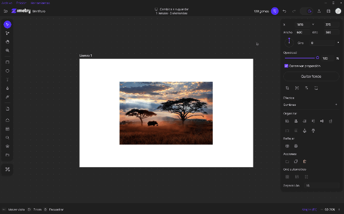
Task: Align selection to left edge
Action: click(287, 121)
